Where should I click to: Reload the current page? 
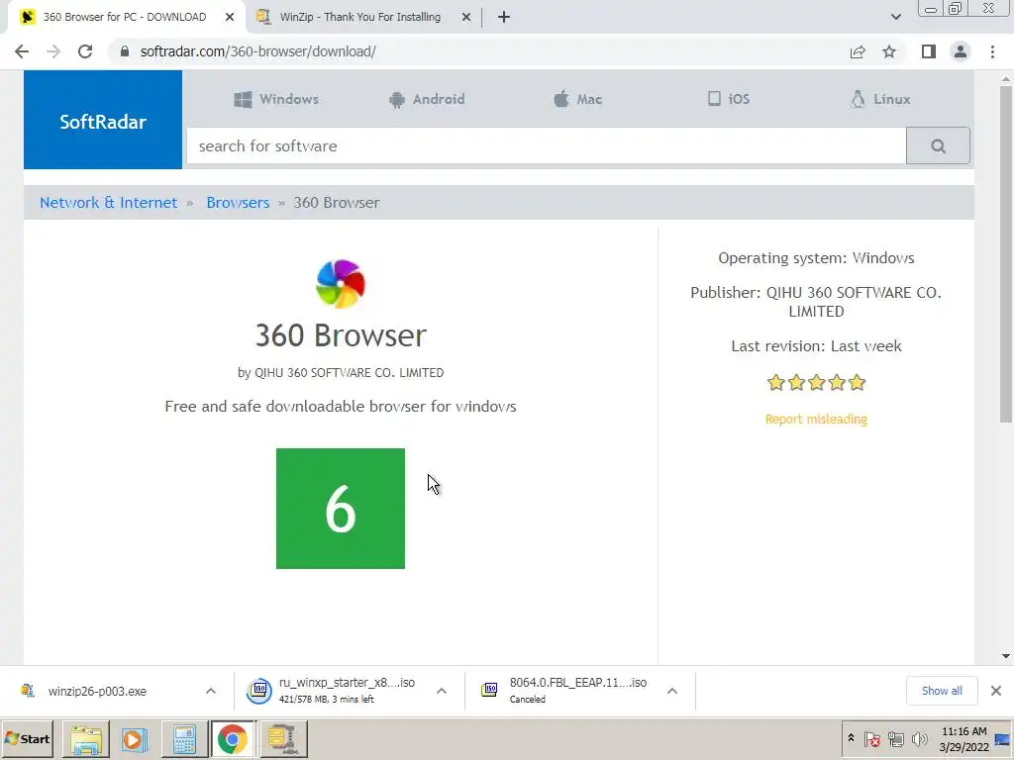click(x=85, y=51)
